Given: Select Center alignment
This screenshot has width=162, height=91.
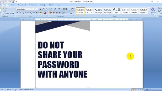Looking at the screenshot, I should [x=54, y=13].
